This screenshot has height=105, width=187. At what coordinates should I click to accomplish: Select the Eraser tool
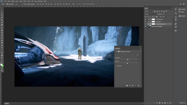coord(2,35)
